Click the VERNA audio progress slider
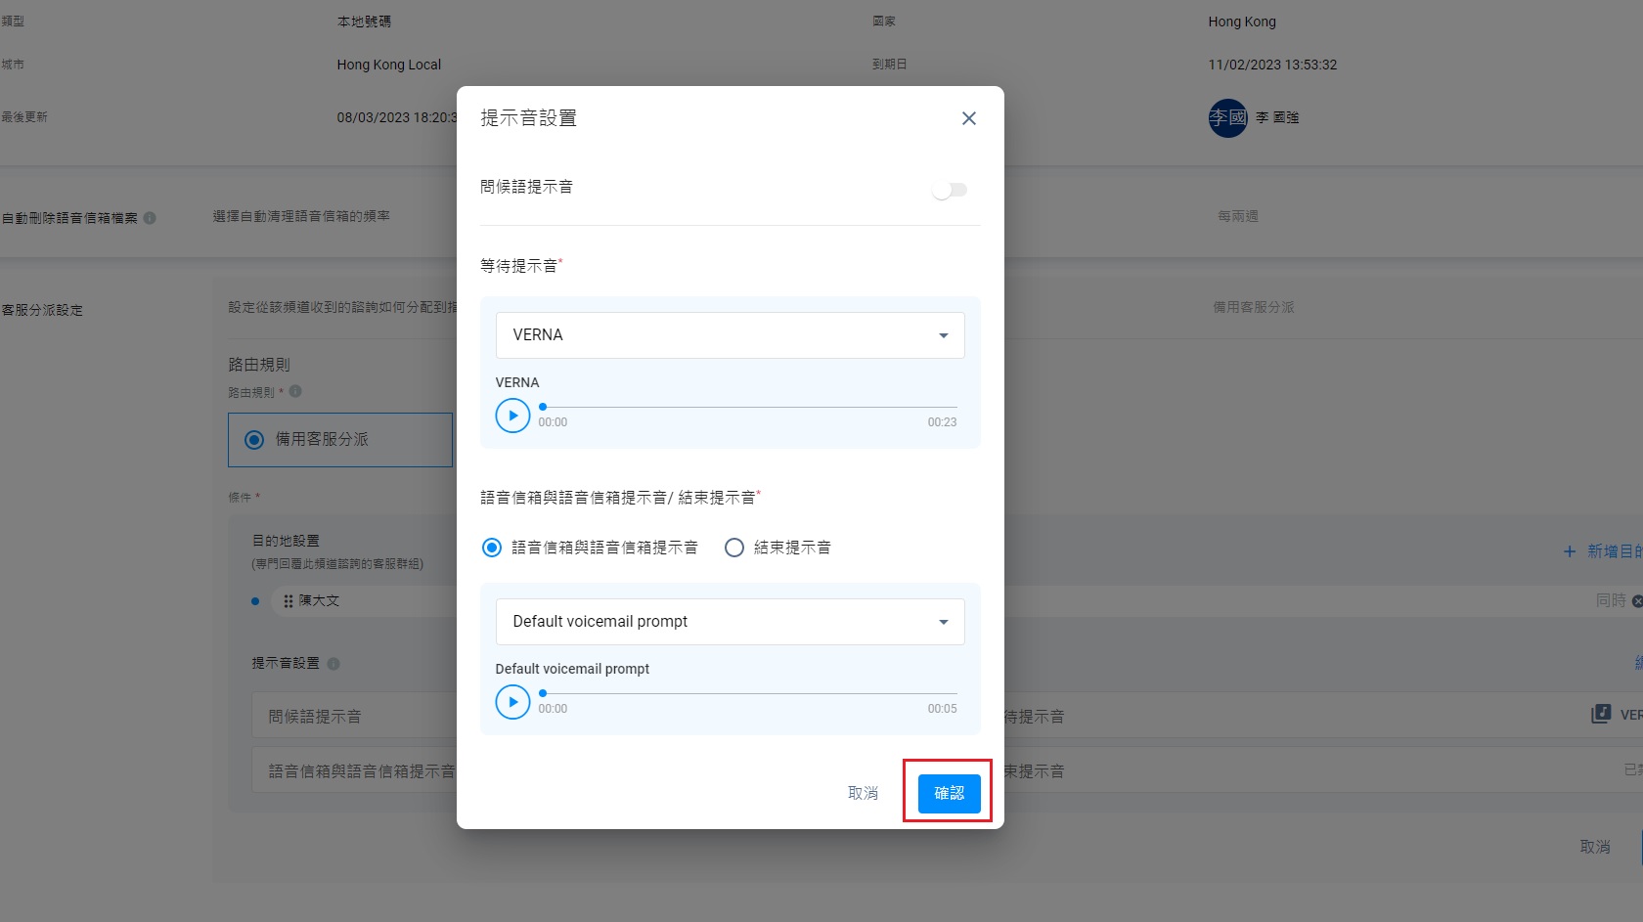This screenshot has width=1643, height=922. [749, 407]
